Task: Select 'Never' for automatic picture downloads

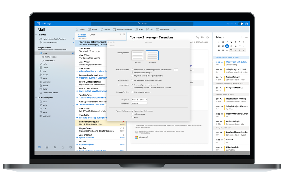Action: (132, 117)
